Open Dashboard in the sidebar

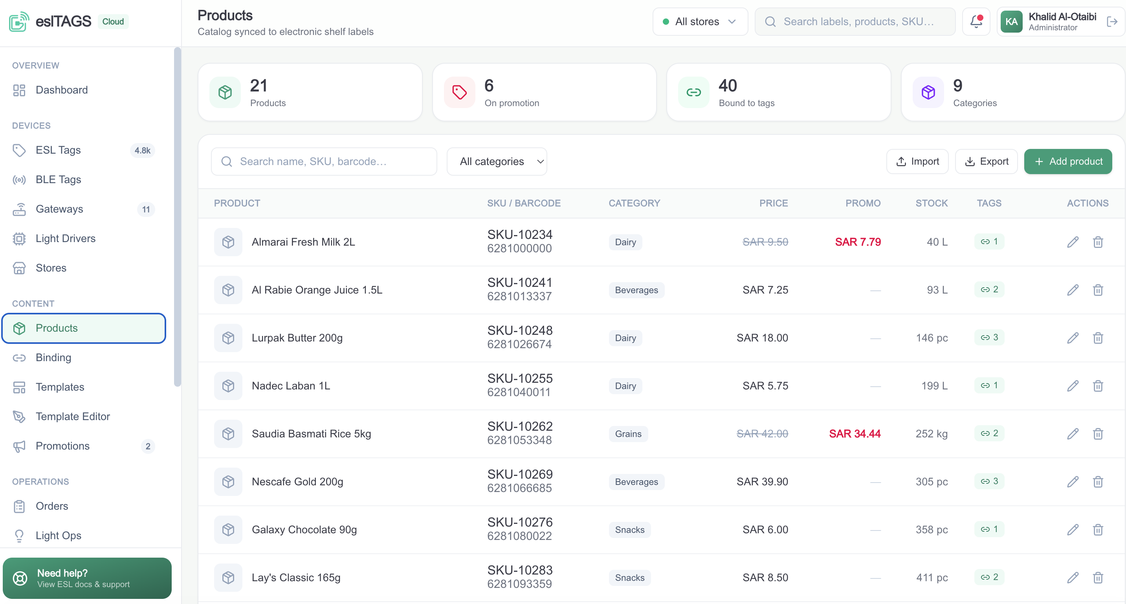pos(84,90)
